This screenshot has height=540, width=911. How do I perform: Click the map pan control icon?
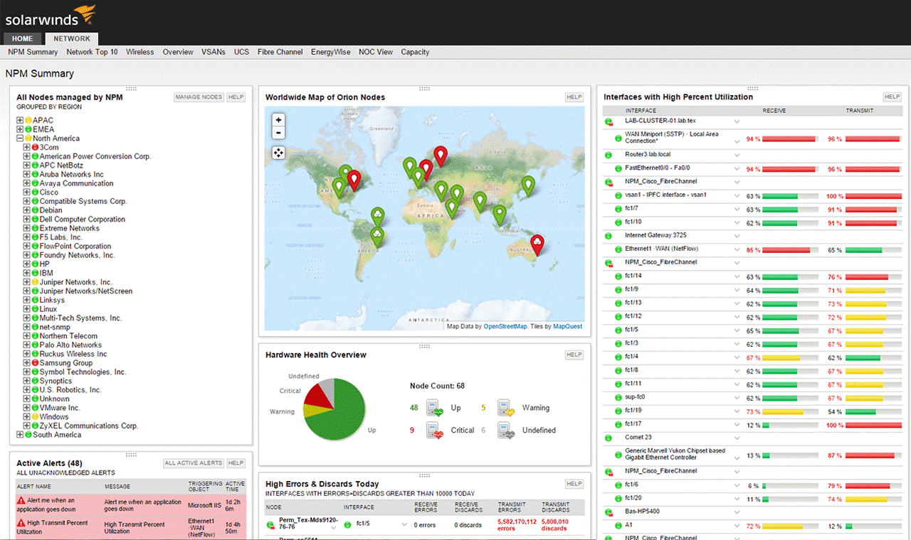[x=278, y=153]
